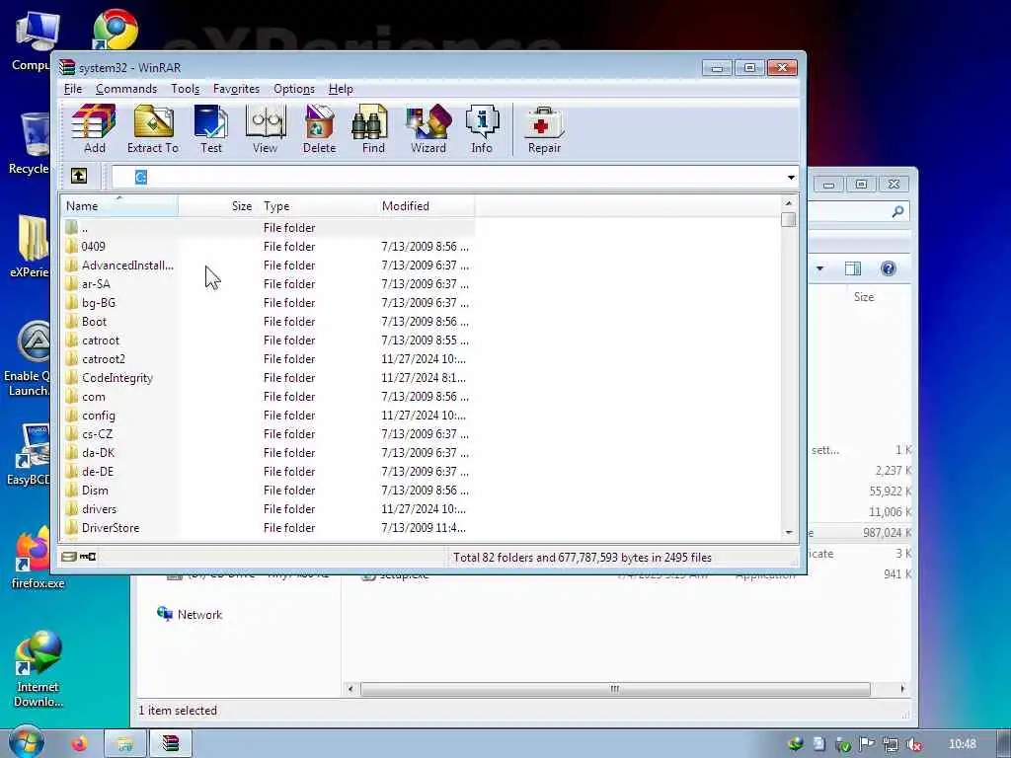Expand the address bar dropdown arrow
The image size is (1011, 758).
791,177
